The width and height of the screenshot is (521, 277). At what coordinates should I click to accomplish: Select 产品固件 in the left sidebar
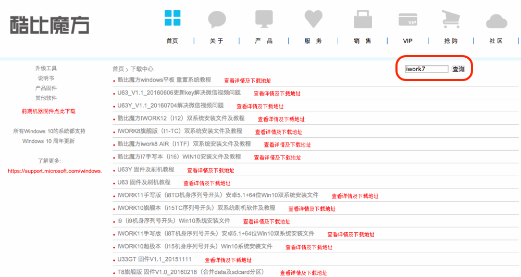[x=46, y=88]
